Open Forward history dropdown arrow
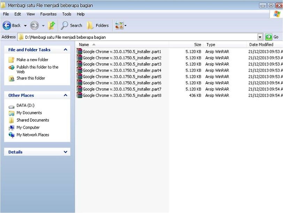283x213 pixels. click(43, 26)
